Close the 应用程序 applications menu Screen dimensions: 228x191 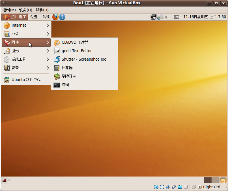(x=15, y=17)
